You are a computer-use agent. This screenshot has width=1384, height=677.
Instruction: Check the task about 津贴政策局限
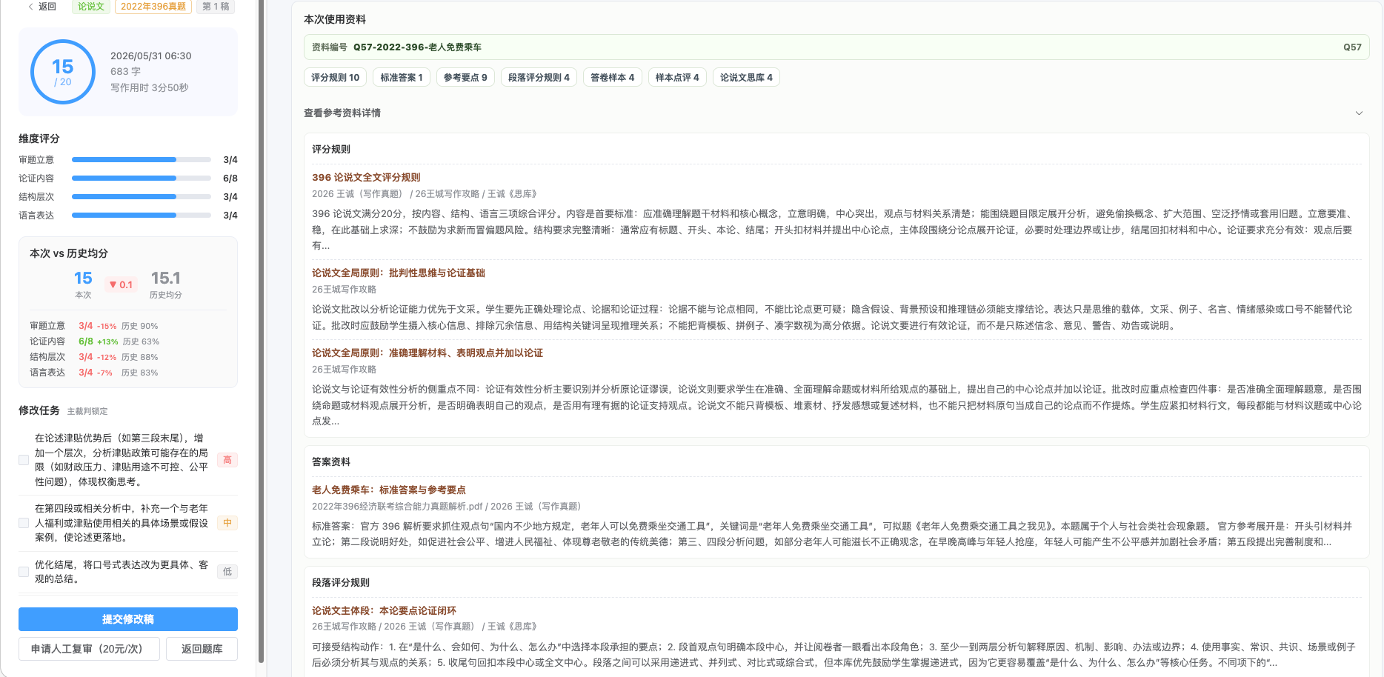[24, 460]
